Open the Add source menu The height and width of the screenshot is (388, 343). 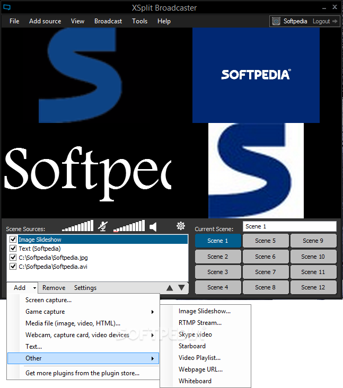coord(45,21)
